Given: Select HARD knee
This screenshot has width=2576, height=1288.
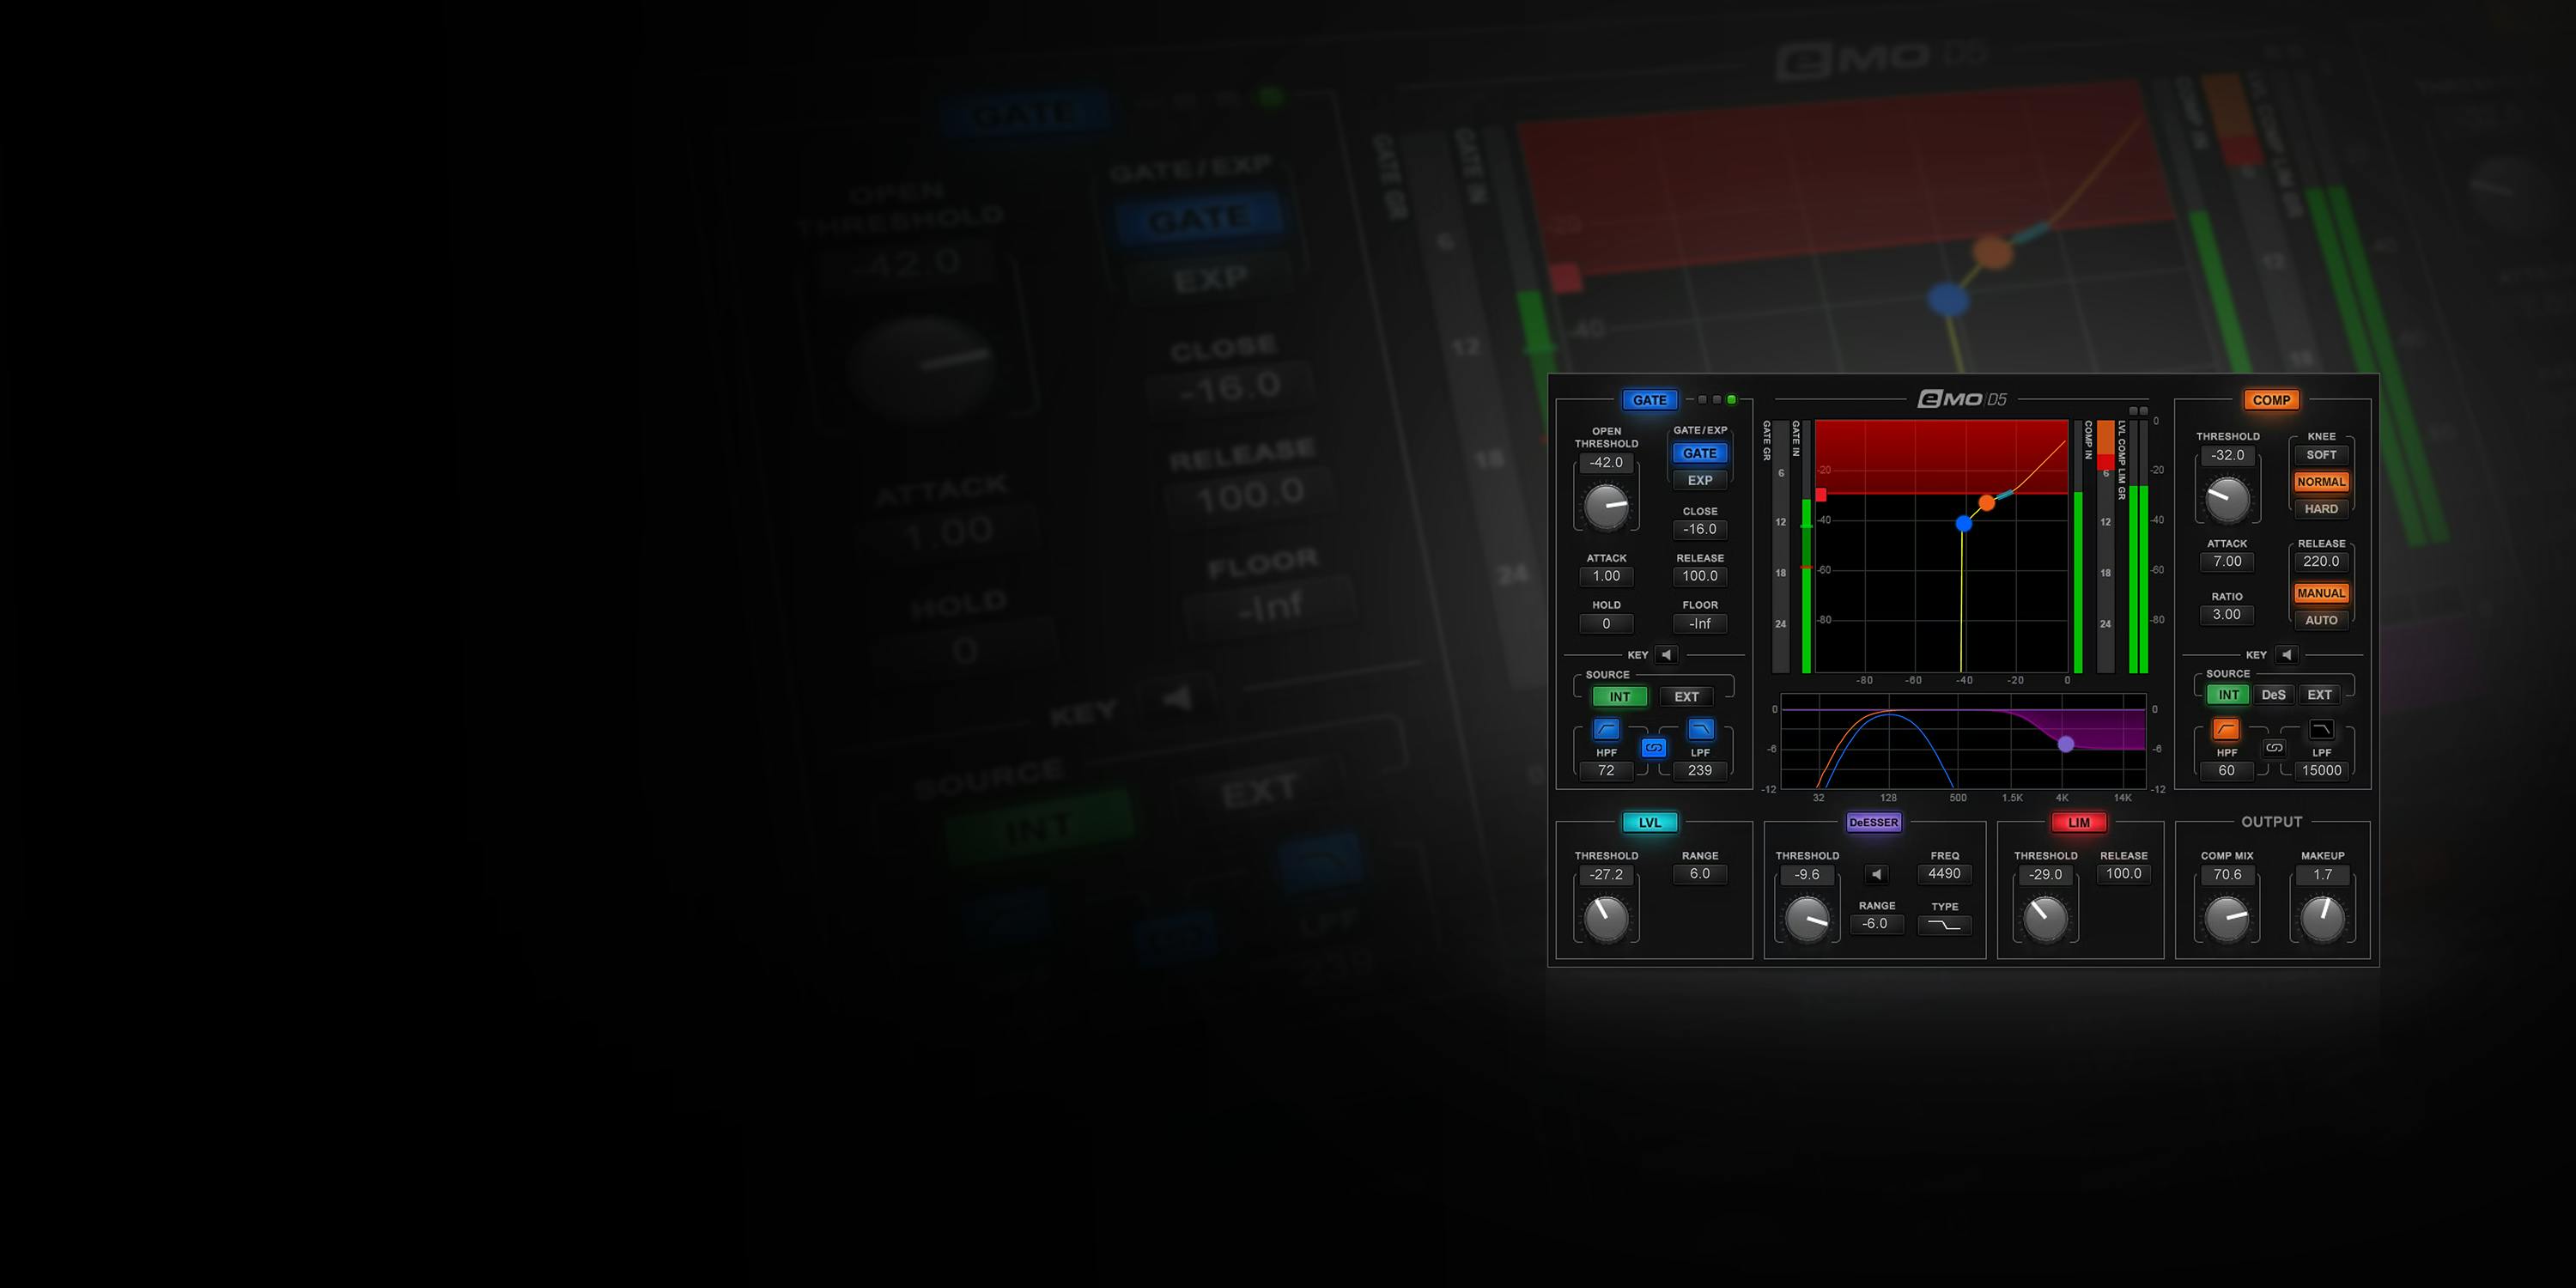Looking at the screenshot, I should coord(2321,509).
